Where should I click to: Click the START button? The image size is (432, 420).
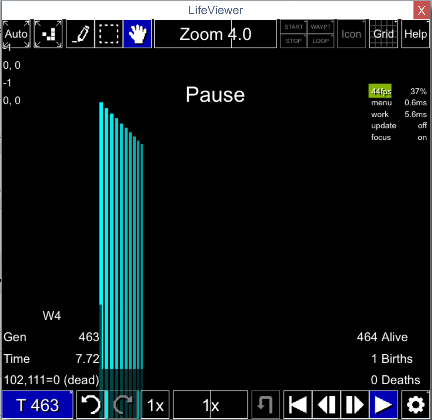[x=293, y=27]
